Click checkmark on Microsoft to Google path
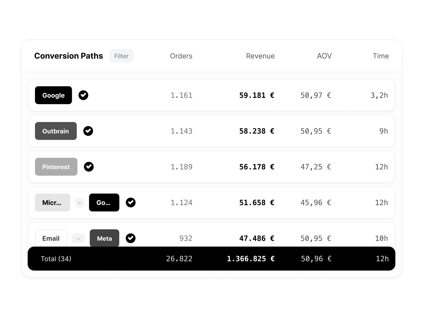 pyautogui.click(x=131, y=202)
